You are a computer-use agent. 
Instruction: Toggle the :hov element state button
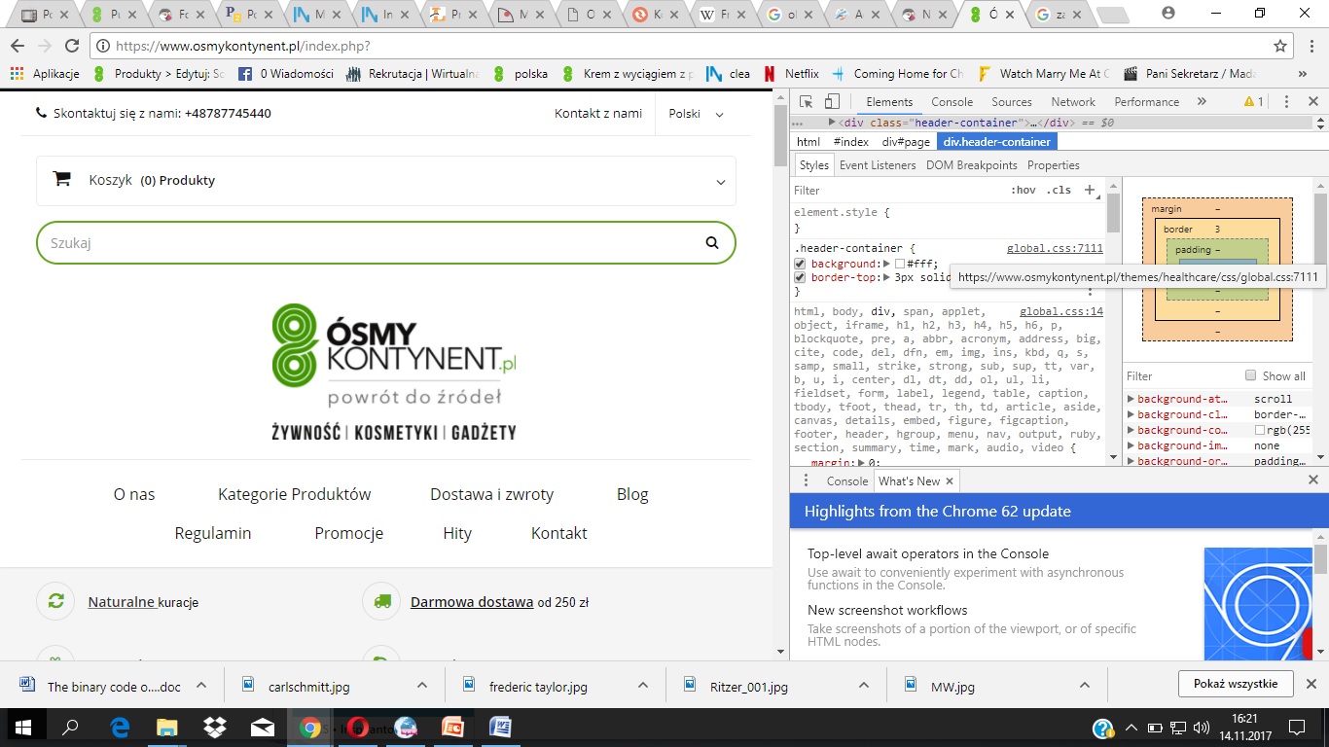pos(1023,191)
